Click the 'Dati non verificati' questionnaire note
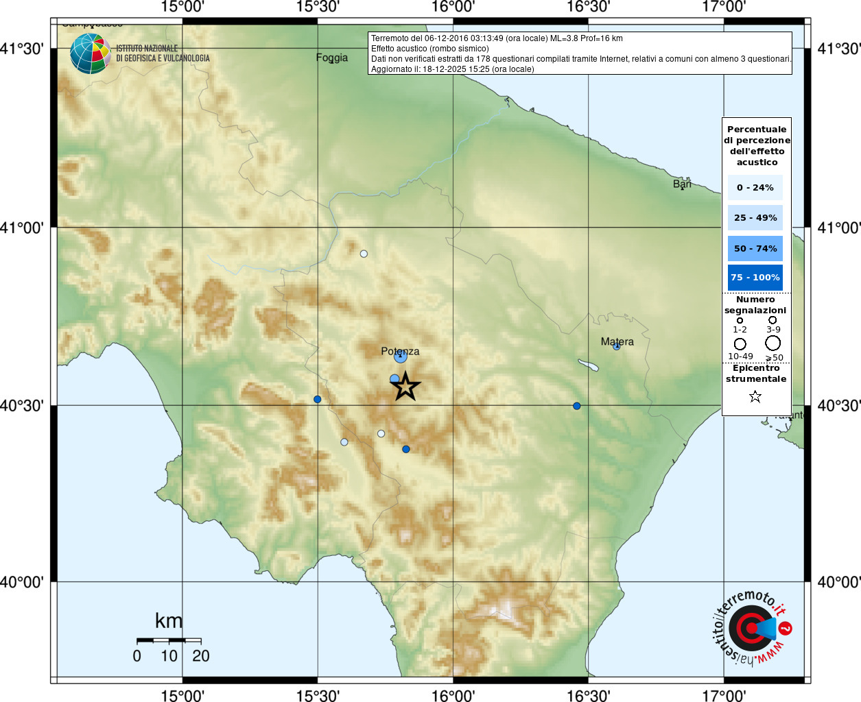 click(x=581, y=59)
